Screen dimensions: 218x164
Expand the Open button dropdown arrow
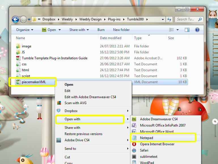click(60, 30)
